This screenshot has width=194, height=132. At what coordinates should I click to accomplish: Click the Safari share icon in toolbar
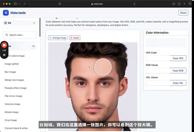pyautogui.click(x=179, y=4)
